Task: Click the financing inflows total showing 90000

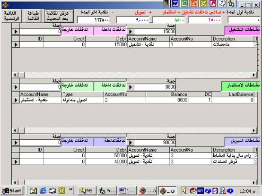Action: coord(155,143)
